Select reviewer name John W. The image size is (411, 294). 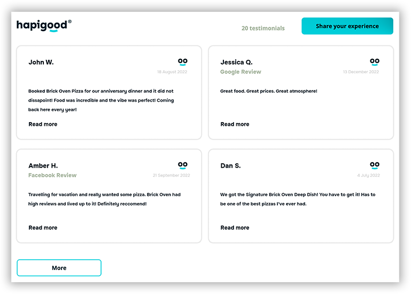click(41, 62)
